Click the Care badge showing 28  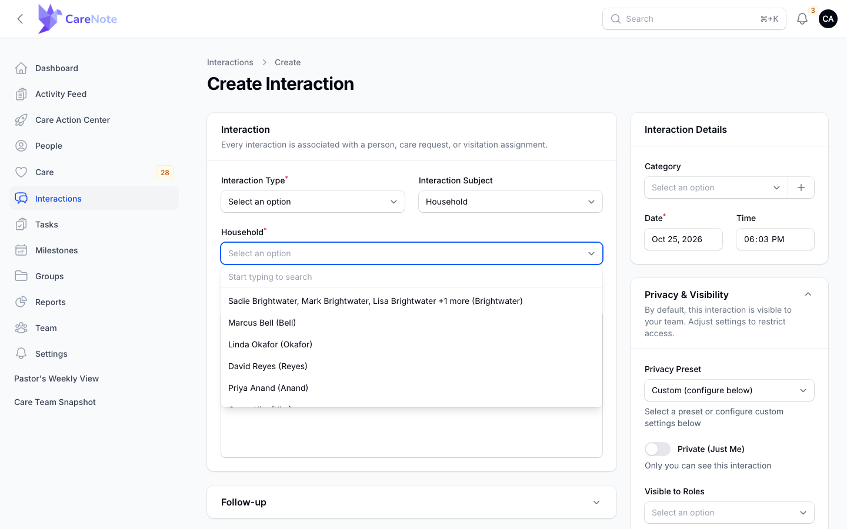(165, 172)
